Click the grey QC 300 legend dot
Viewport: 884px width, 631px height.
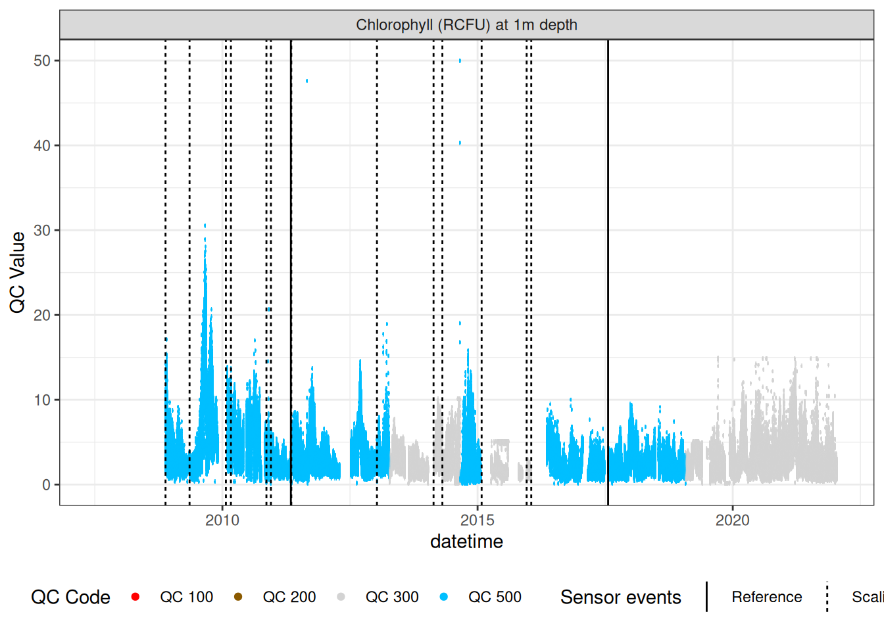341,597
